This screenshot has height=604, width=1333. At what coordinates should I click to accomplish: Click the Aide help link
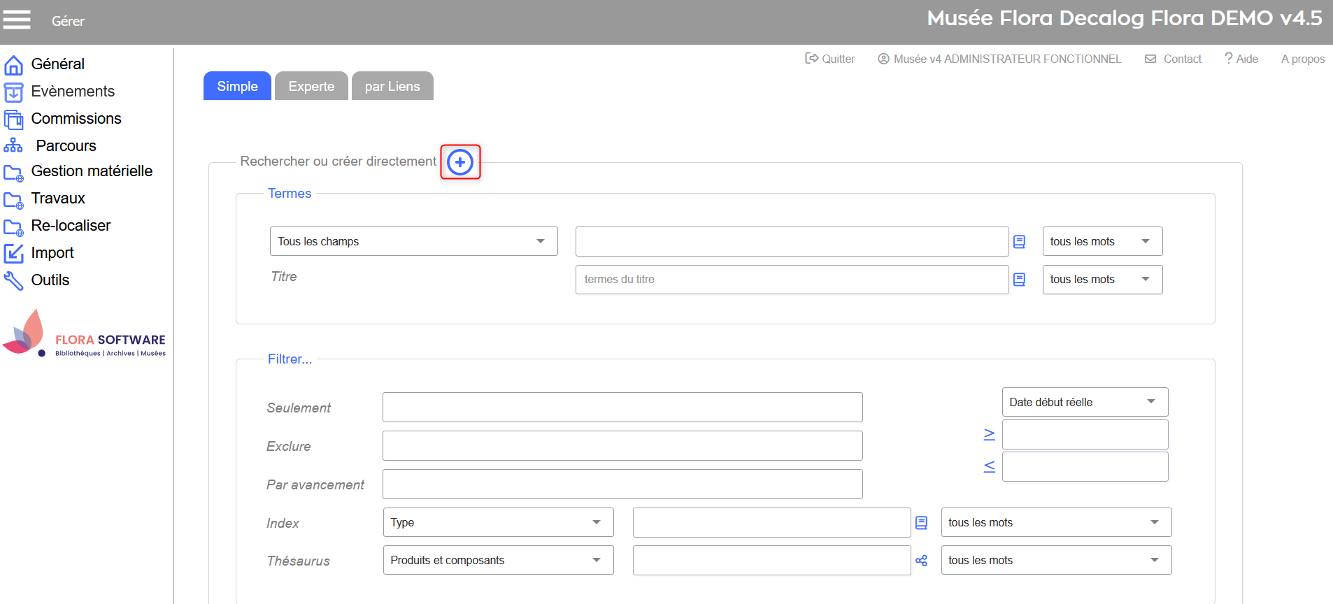1241,59
